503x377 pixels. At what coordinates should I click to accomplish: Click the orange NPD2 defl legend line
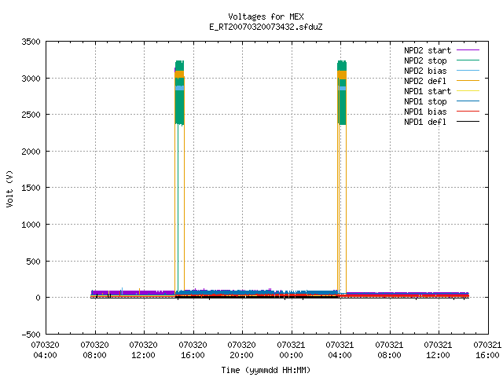point(468,81)
